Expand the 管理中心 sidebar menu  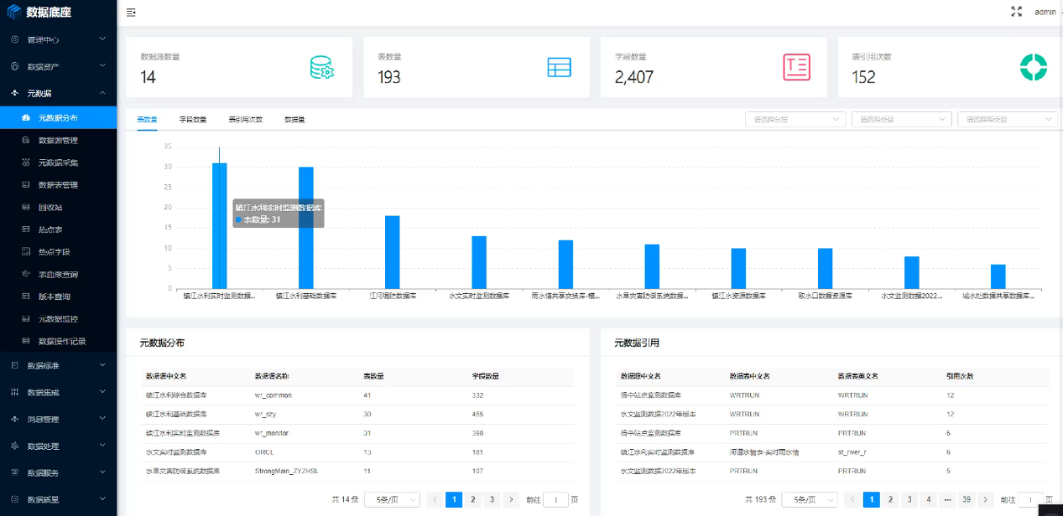[x=58, y=39]
